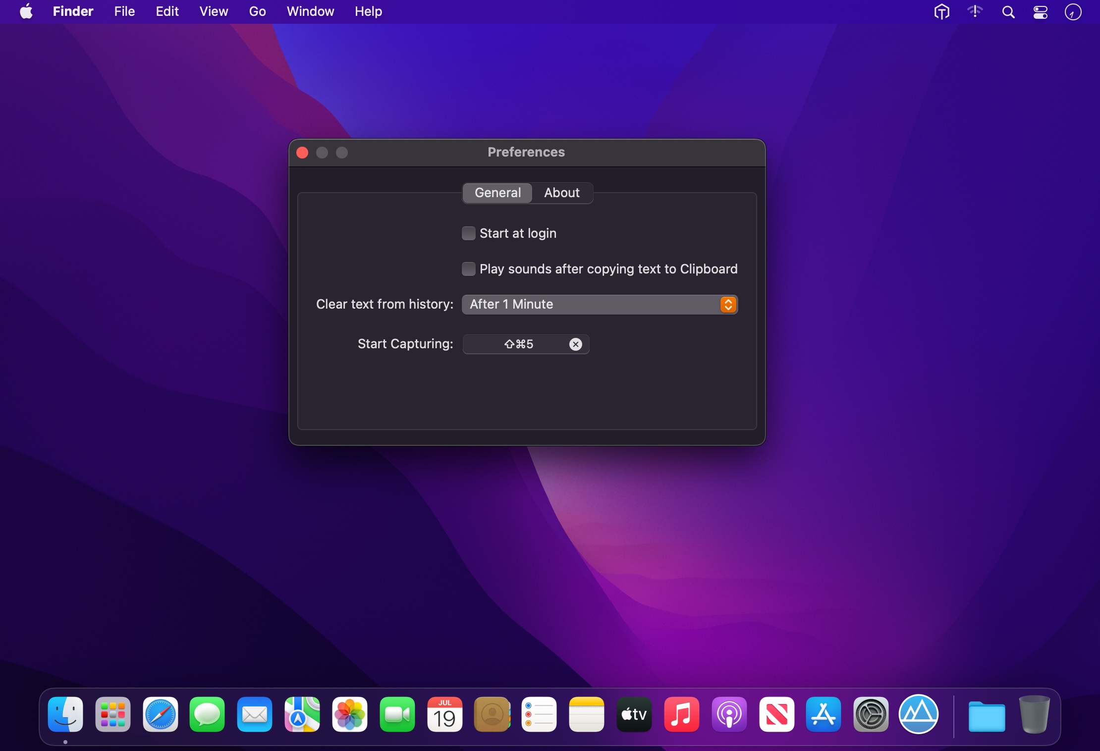Open Spotlight search in menu bar
This screenshot has width=1100, height=751.
1008,11
